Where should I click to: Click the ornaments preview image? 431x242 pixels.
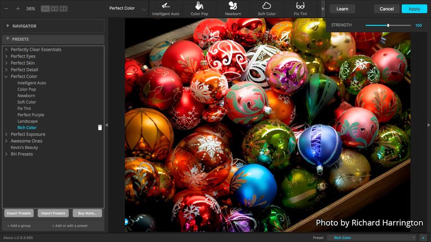tap(267, 125)
